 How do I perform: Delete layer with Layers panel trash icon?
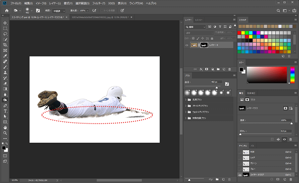(x=230, y=69)
